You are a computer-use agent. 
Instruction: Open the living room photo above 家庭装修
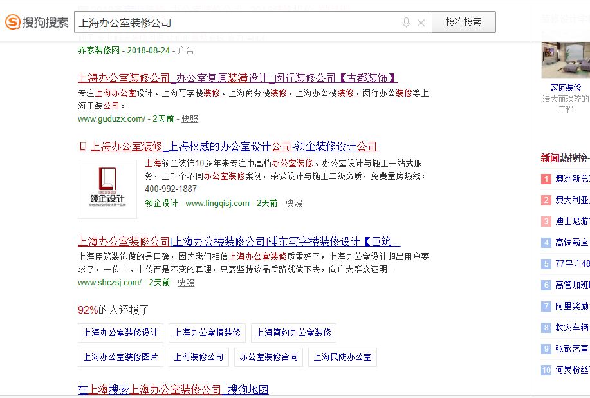click(566, 60)
